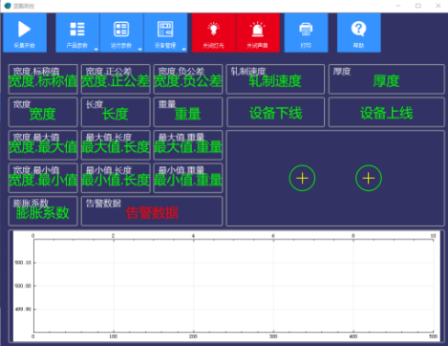Image resolution: width=448 pixels, height=346 pixels.
Task: Open device management (设备管理) icon
Action: 165,29
